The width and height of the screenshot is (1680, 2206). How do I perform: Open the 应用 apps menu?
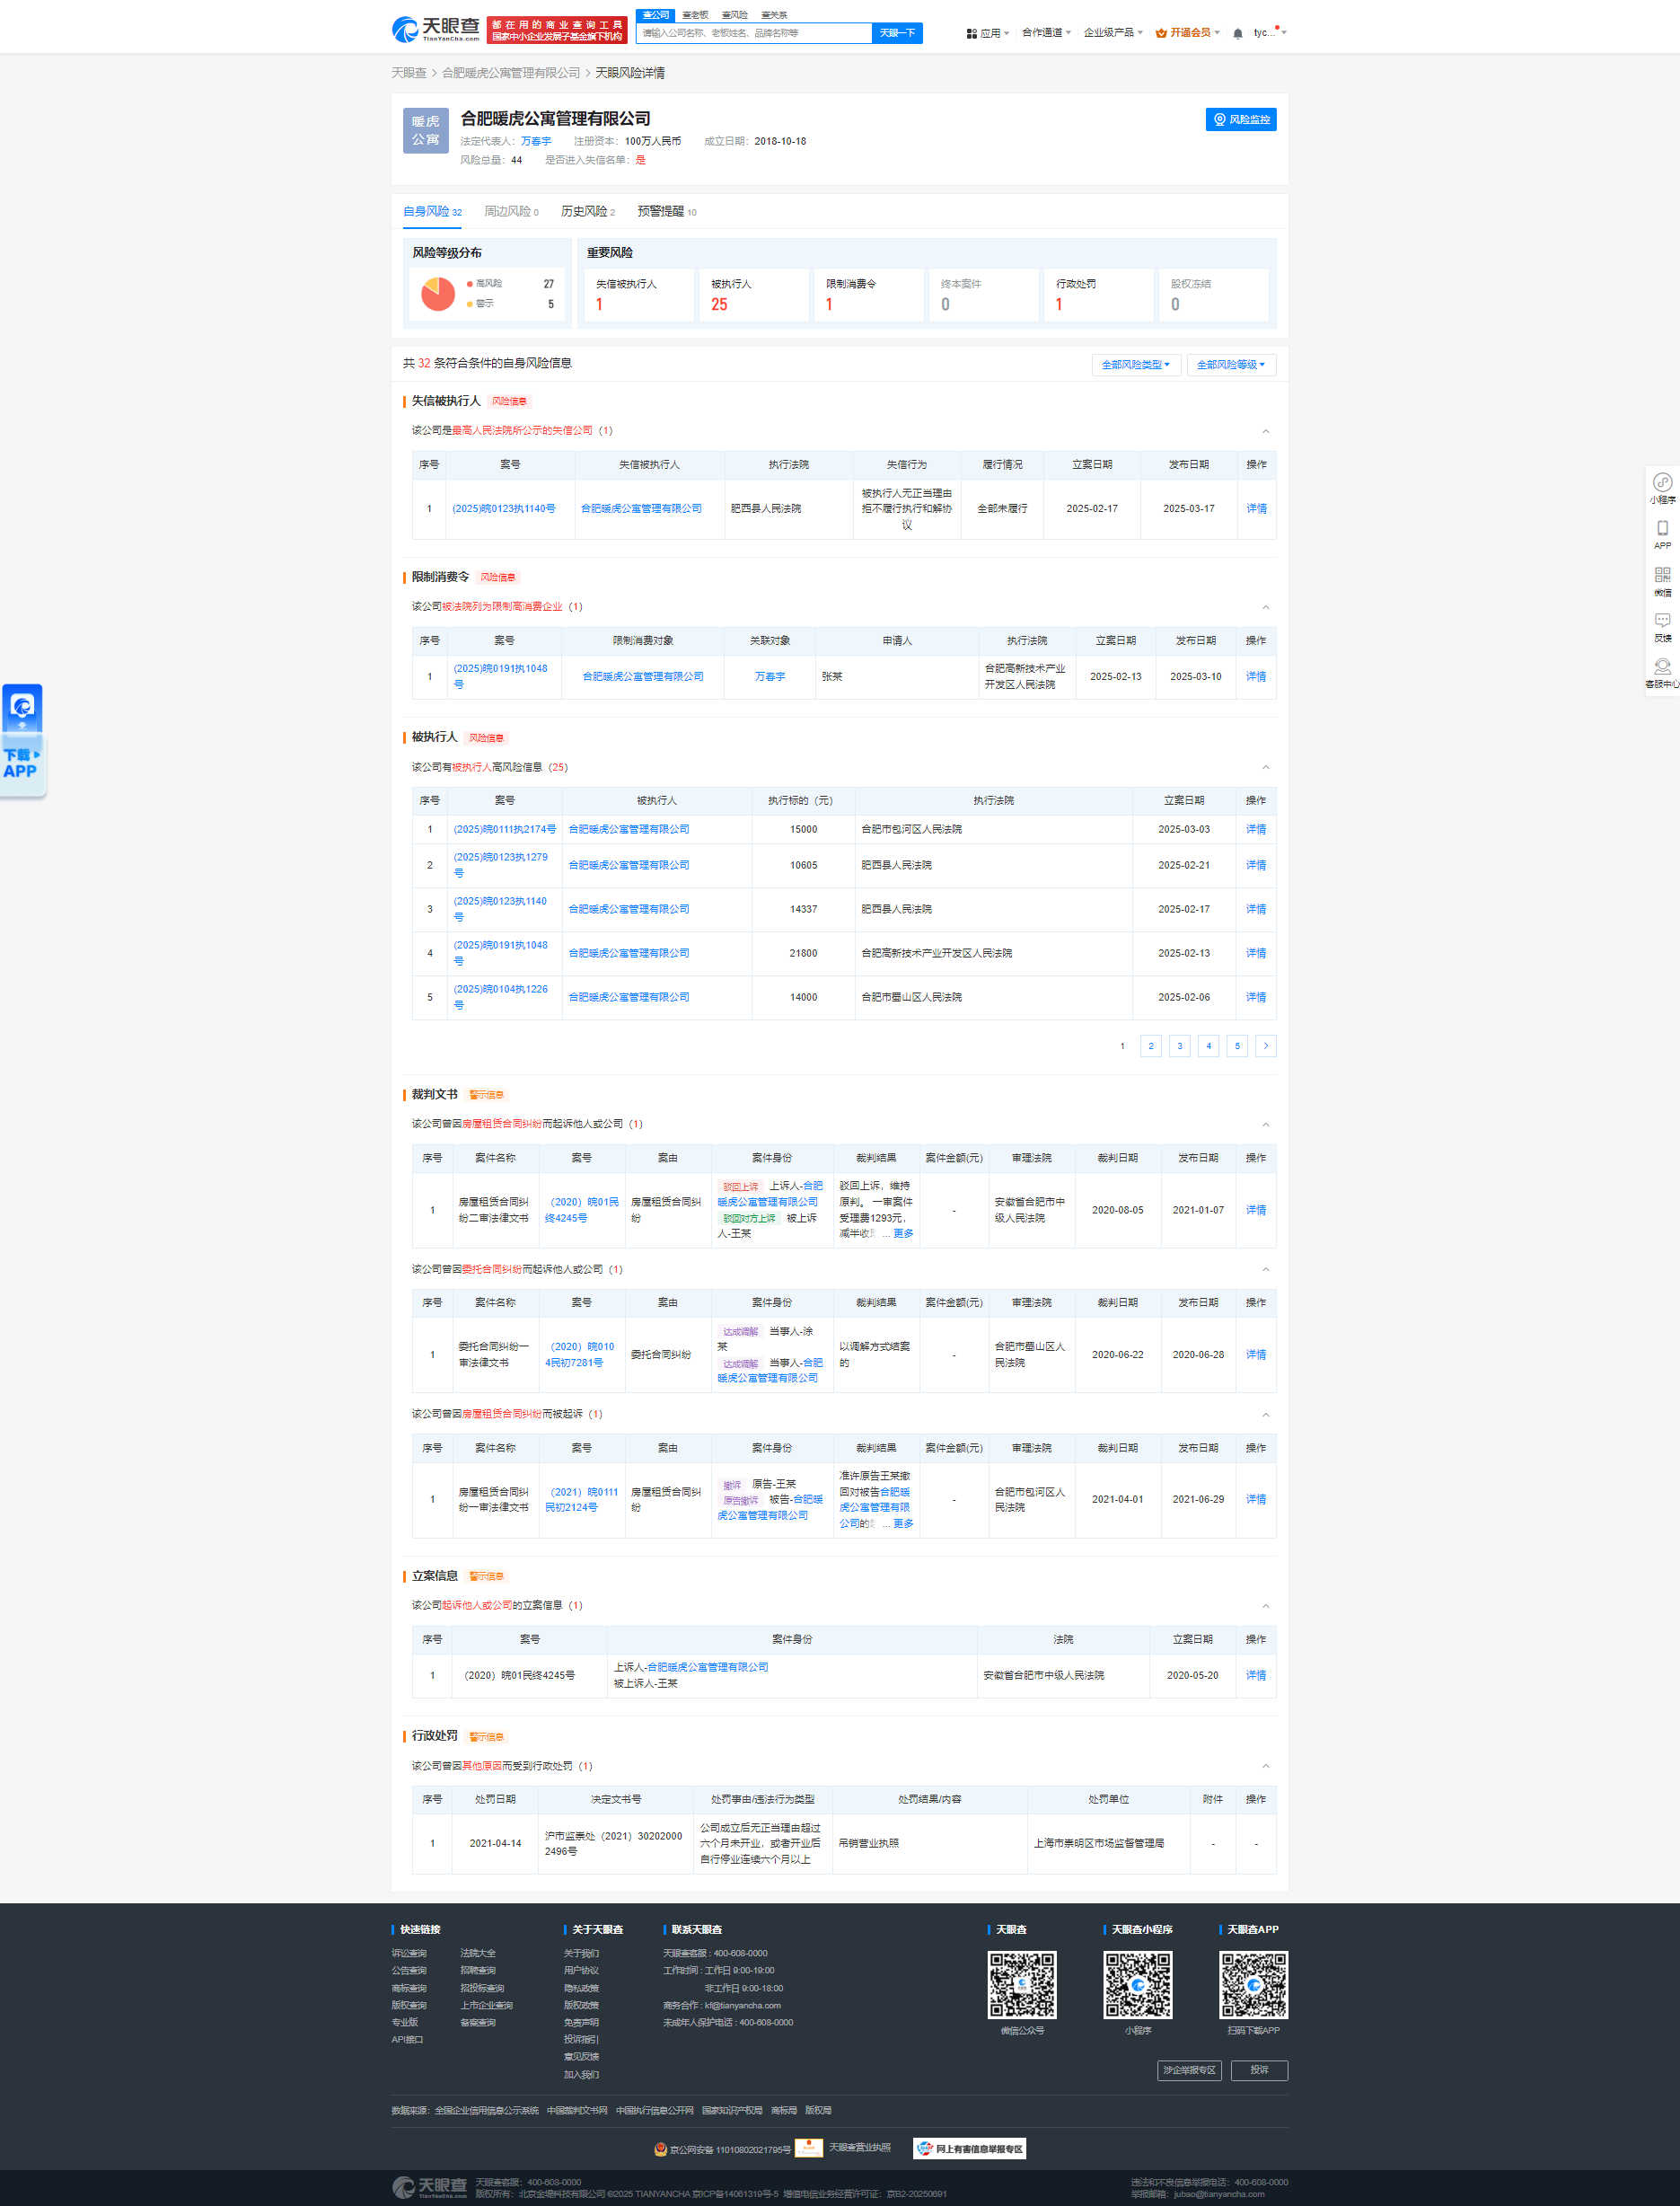coord(988,33)
